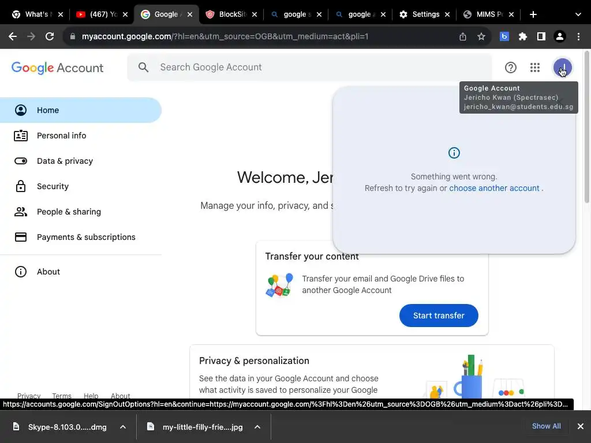The height and width of the screenshot is (443, 591).
Task: Open the Security section
Action: (x=81, y=186)
